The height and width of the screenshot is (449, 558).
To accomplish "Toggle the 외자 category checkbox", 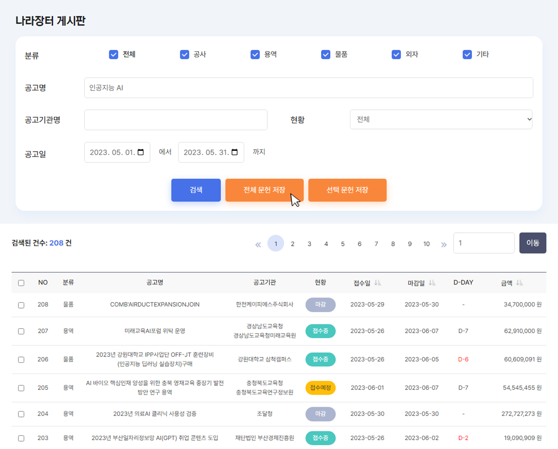I will point(396,55).
